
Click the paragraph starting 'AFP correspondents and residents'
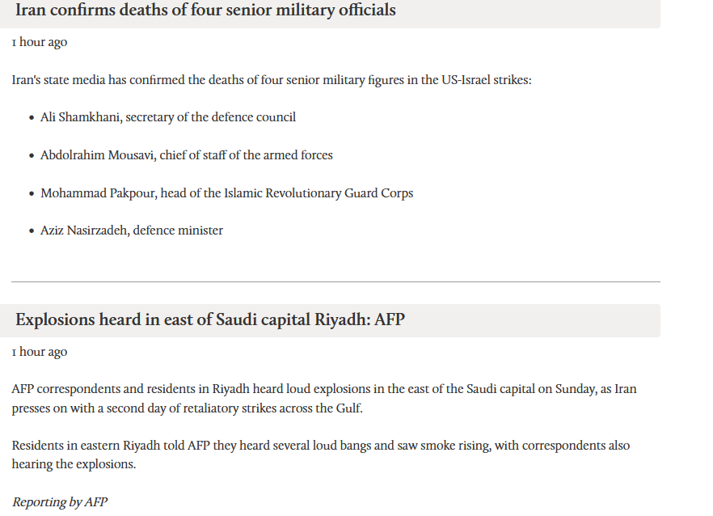click(x=323, y=399)
